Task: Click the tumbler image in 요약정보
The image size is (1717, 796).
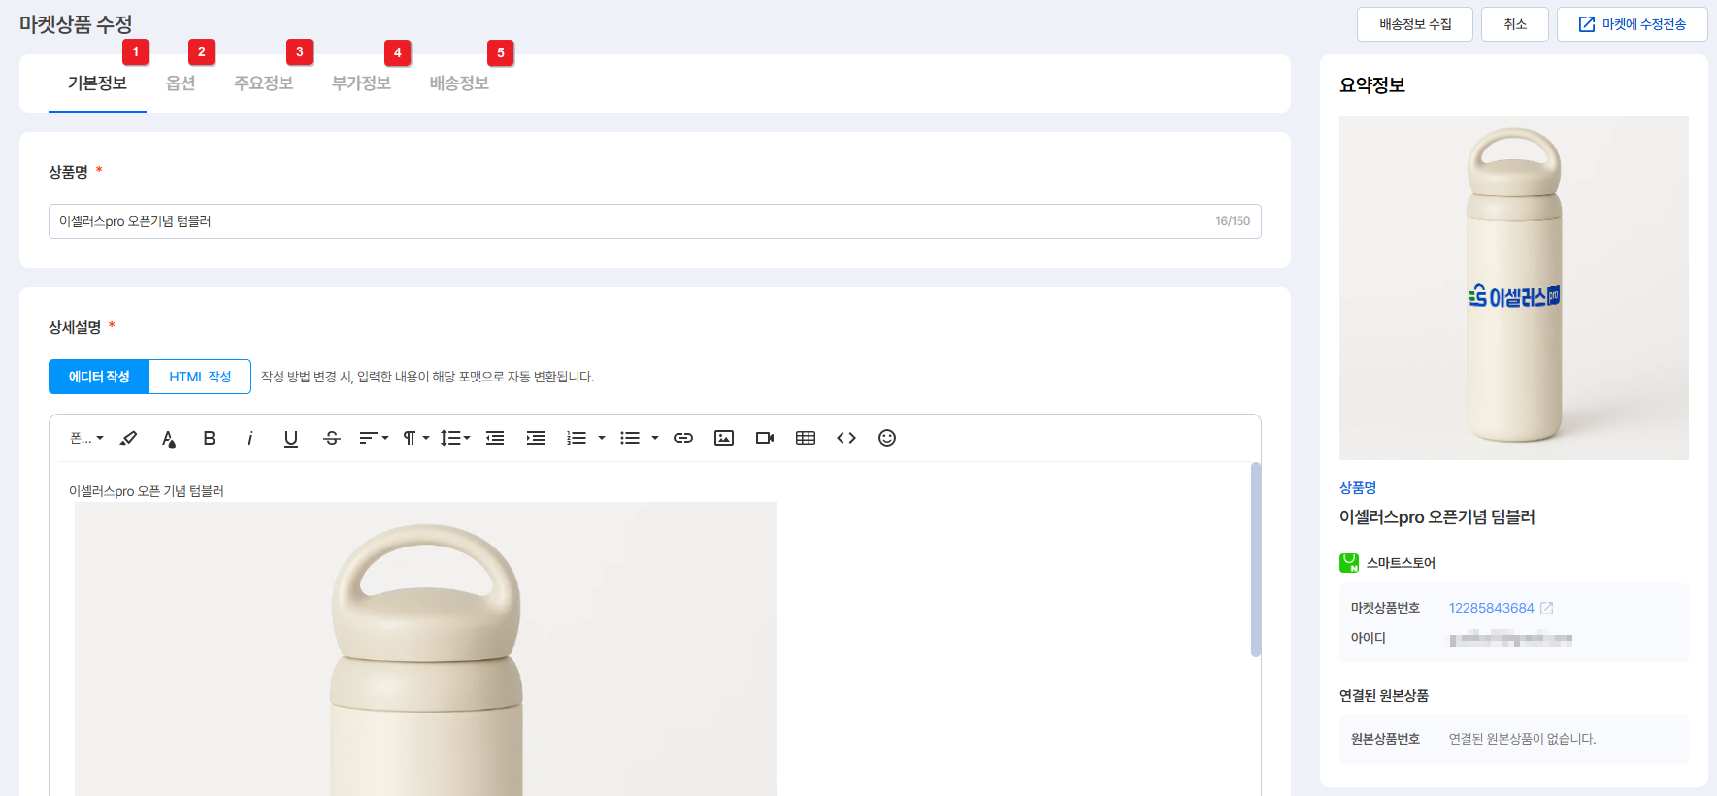Action: pos(1514,288)
